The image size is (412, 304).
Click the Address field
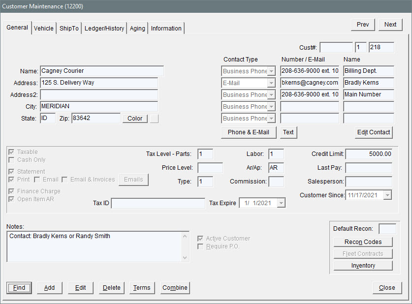click(99, 83)
